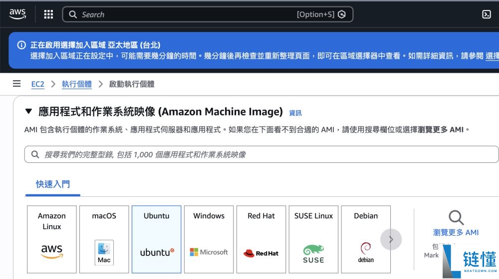This screenshot has width=499, height=279.
Task: Open the hamburger navigation menu
Action: tap(16, 84)
